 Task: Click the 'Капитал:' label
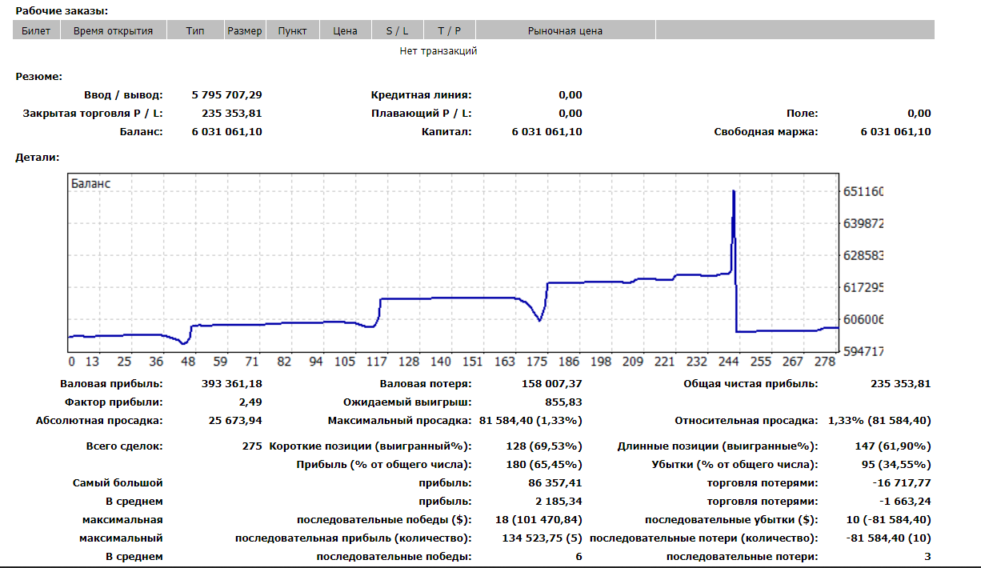pos(446,132)
